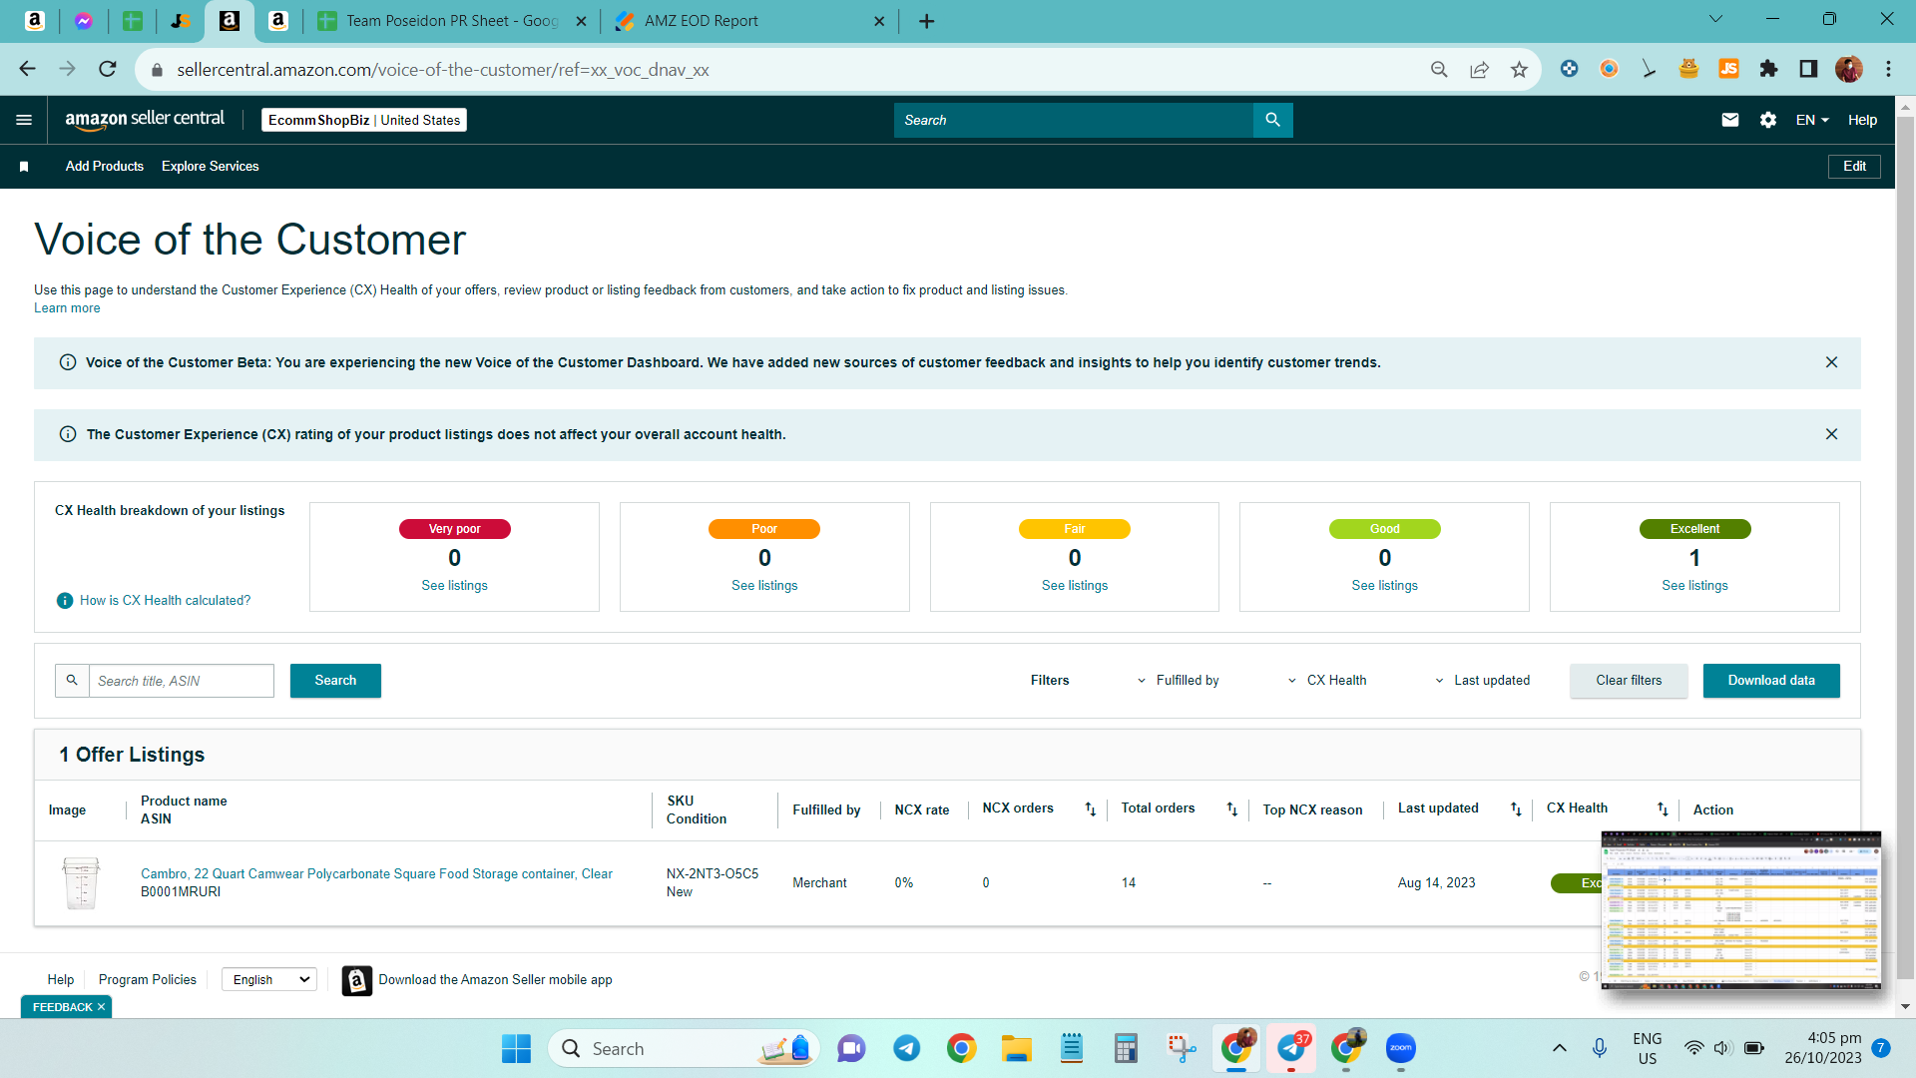Switch to the Team Poseidon PR Sheet tab
This screenshot has width=1916, height=1078.
point(452,21)
